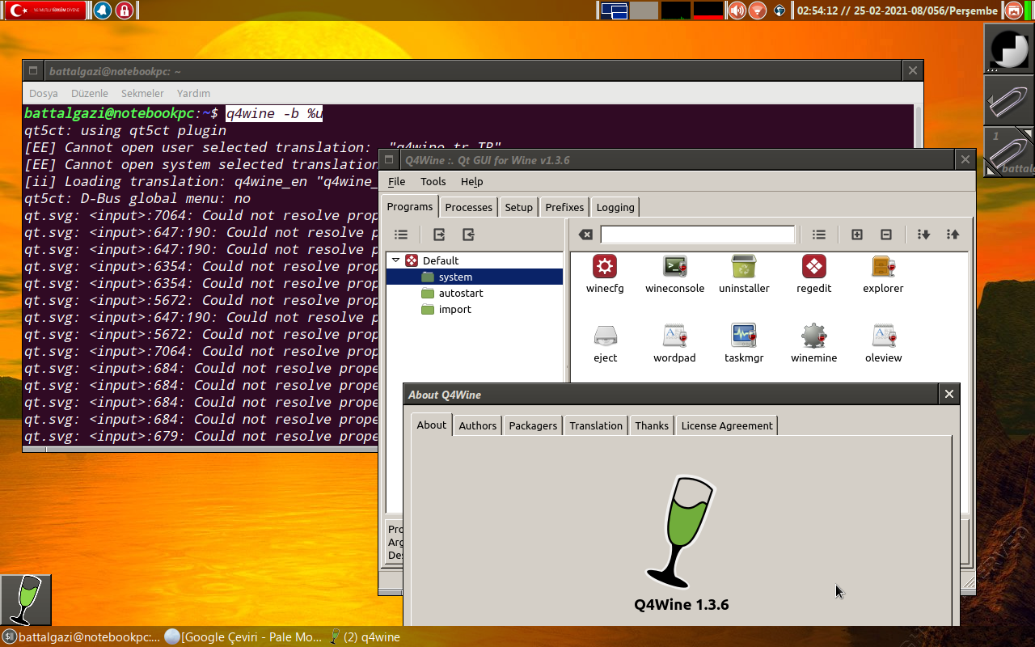Screen dimensions: 1035x647
Task: Click the wifi network tray icon
Action: (757, 11)
